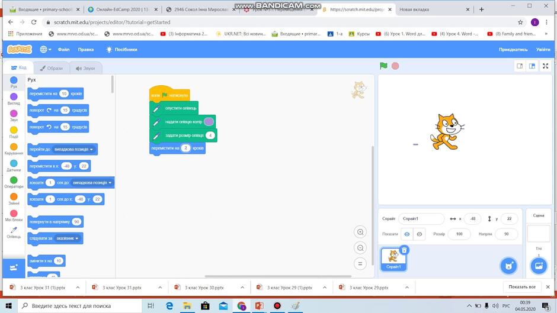Image resolution: width=557 pixels, height=313 pixels.
Task: Open the globe language menu
Action: (x=45, y=49)
